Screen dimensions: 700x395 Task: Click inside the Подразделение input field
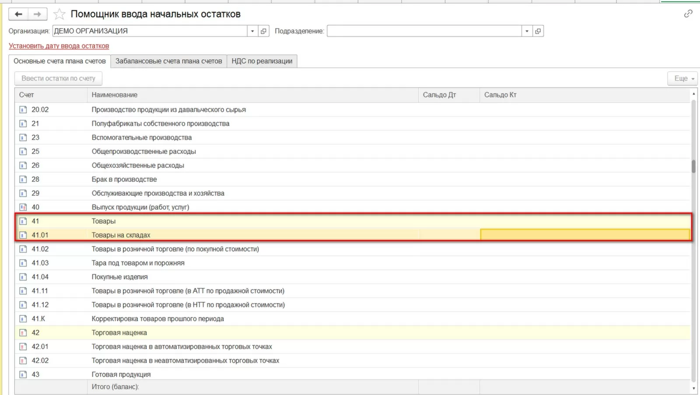[423, 31]
